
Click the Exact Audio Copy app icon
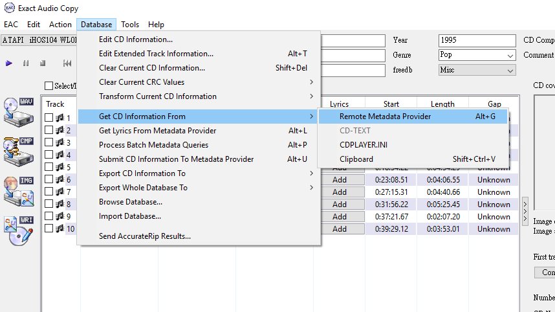pyautogui.click(x=9, y=8)
